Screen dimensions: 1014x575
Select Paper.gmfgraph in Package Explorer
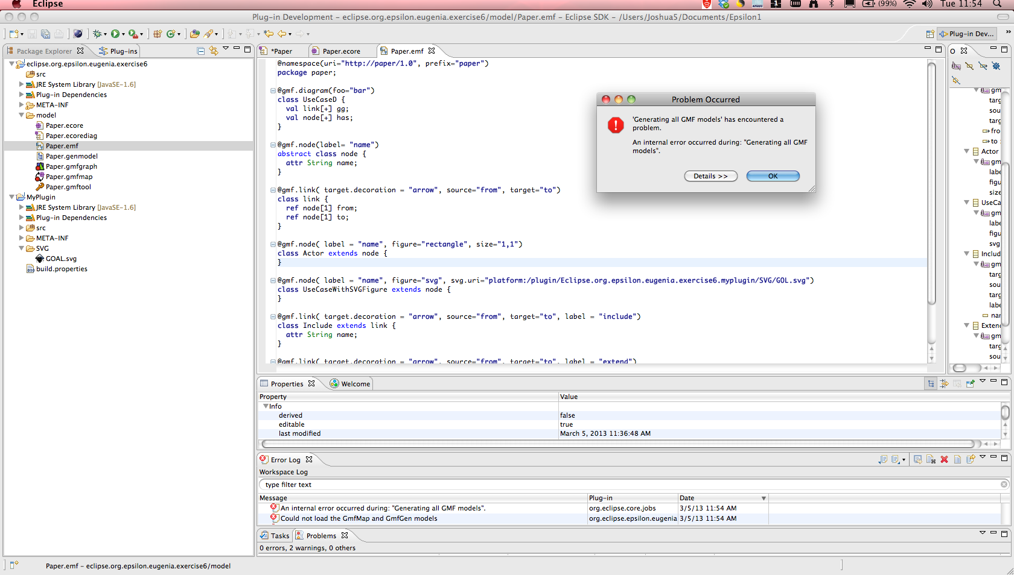click(66, 166)
